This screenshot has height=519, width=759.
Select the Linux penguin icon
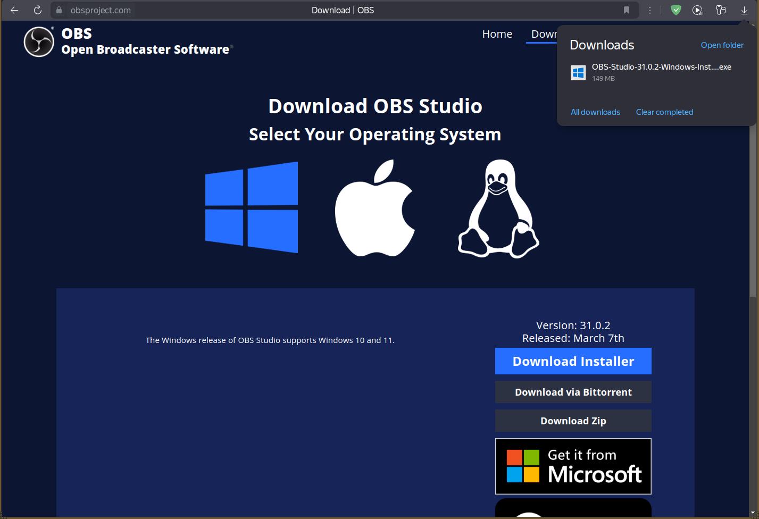[x=498, y=208]
